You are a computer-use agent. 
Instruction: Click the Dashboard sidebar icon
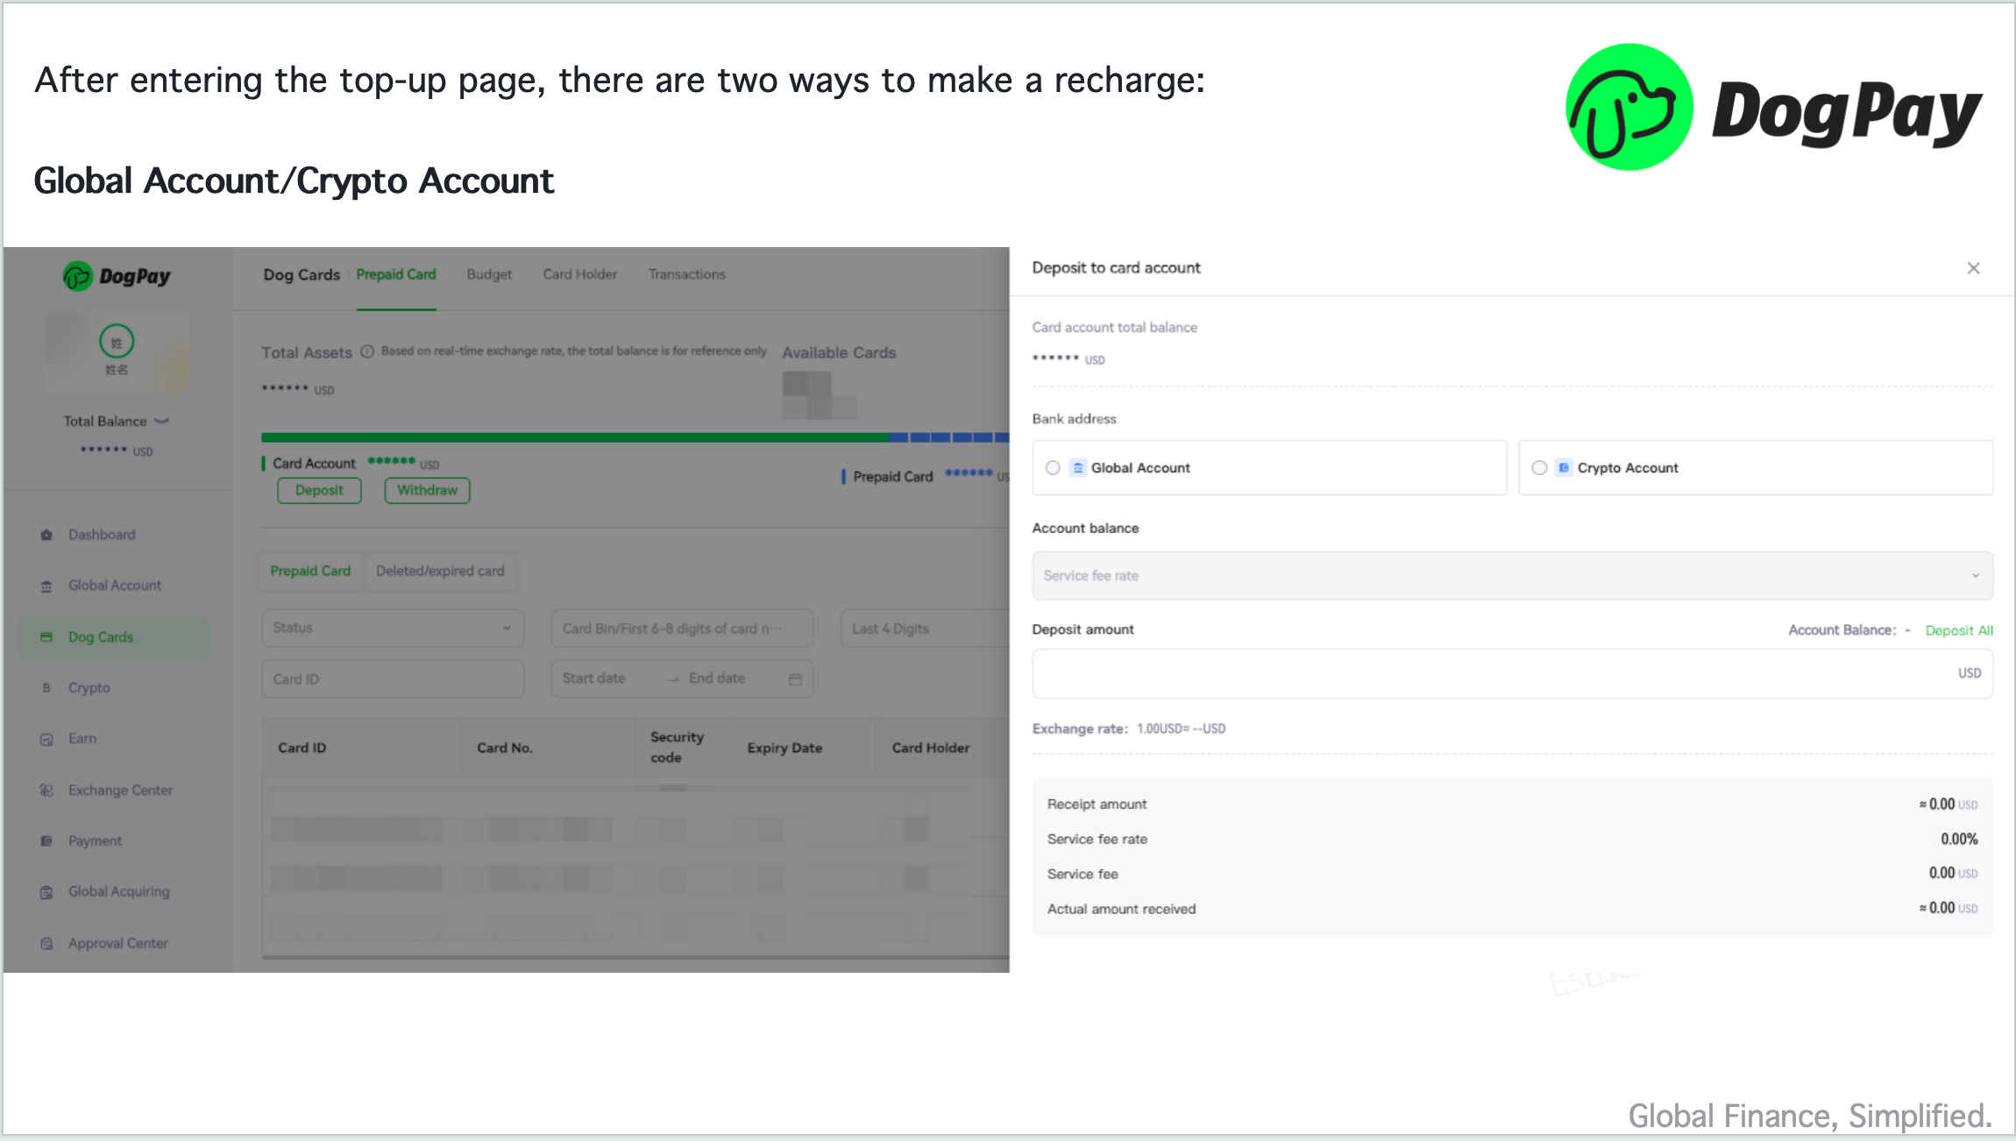pyautogui.click(x=46, y=535)
